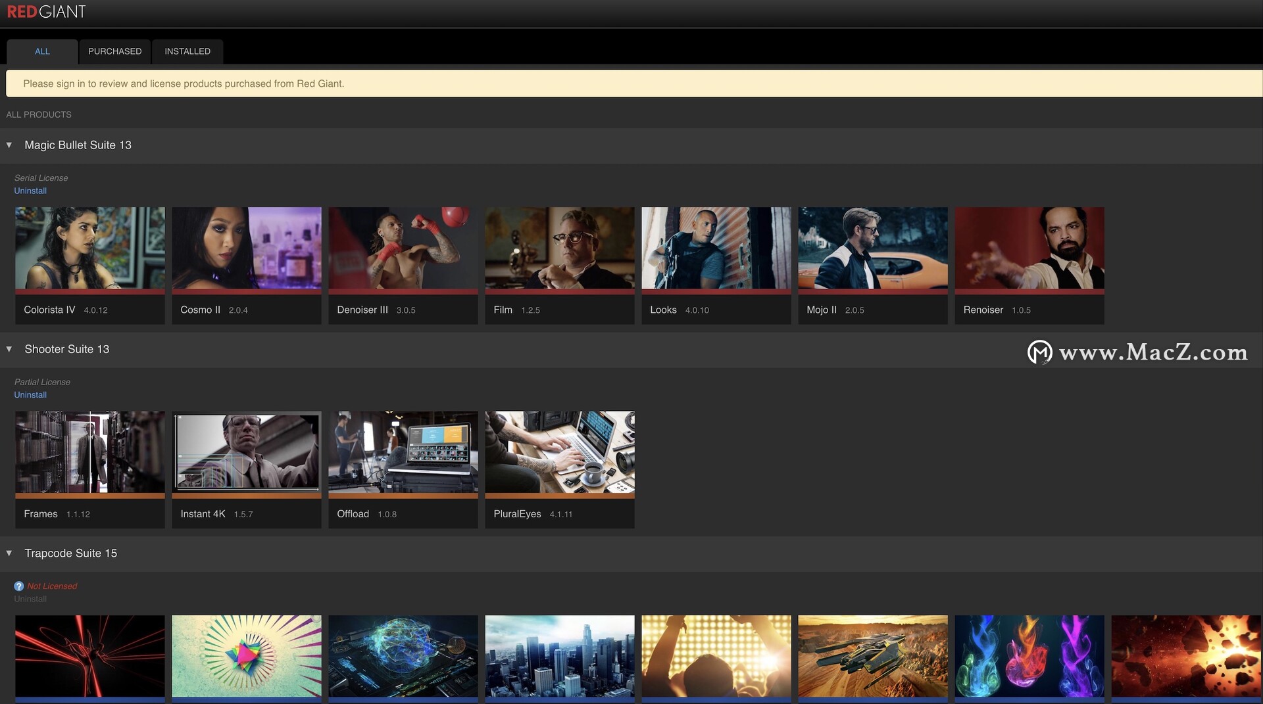Open the Renoiser product thumbnail
This screenshot has height=704, width=1263.
(1029, 248)
